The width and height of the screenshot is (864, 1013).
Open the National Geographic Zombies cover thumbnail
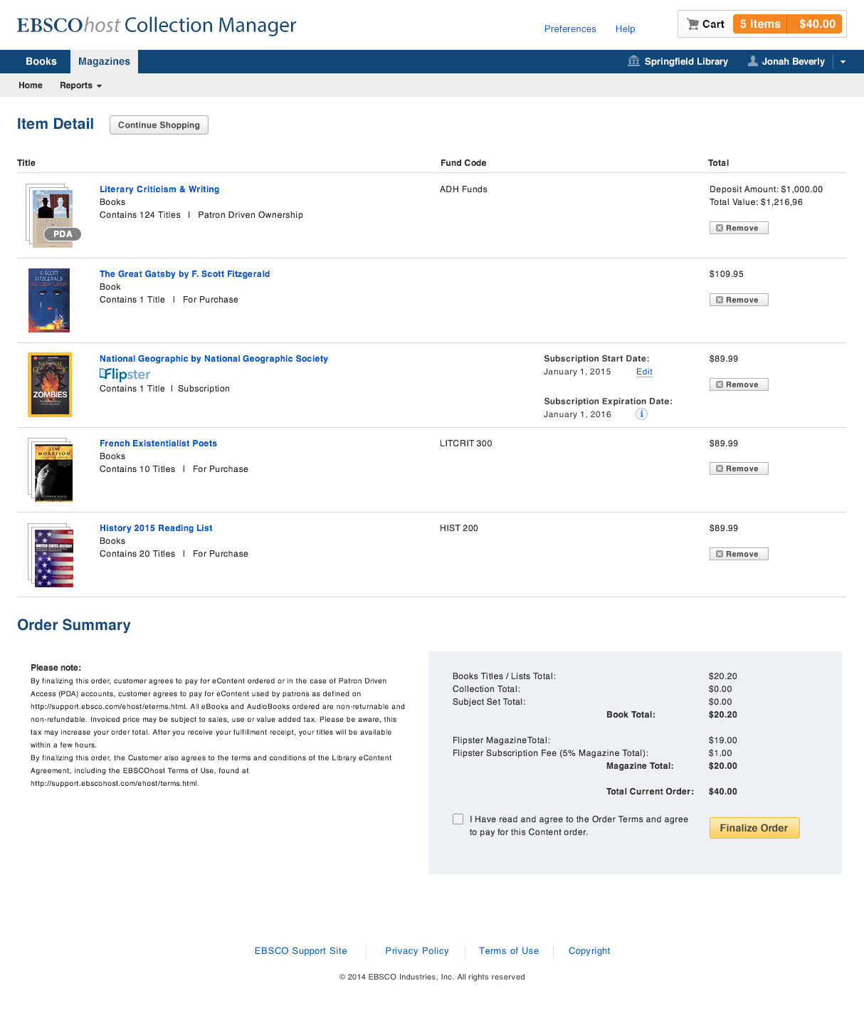[x=50, y=384]
